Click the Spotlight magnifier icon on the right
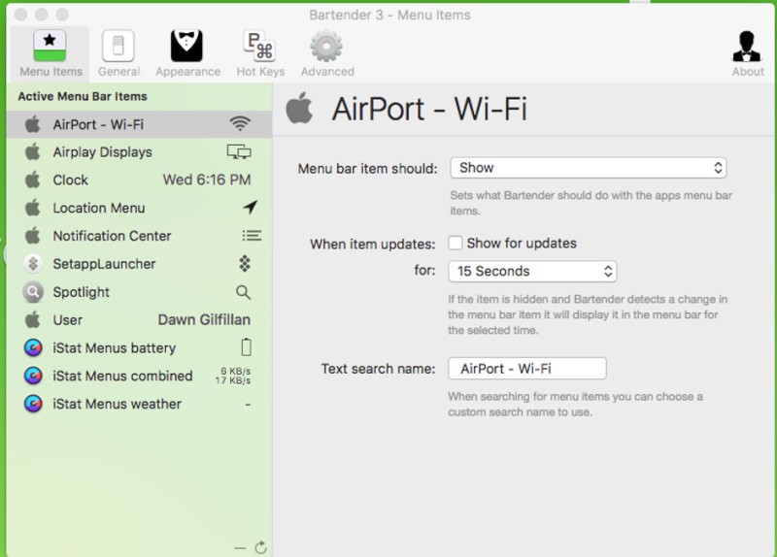Screen dimensions: 777x557 (x=244, y=292)
